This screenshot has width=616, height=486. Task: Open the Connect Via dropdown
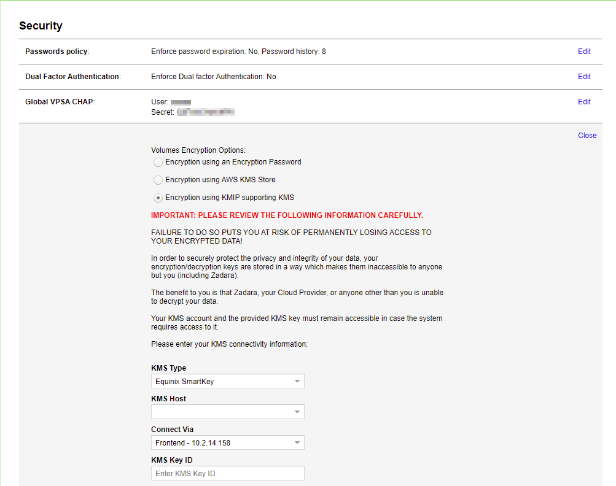[227, 442]
